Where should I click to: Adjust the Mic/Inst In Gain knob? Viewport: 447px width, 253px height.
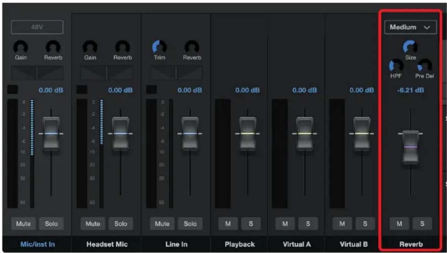point(21,46)
